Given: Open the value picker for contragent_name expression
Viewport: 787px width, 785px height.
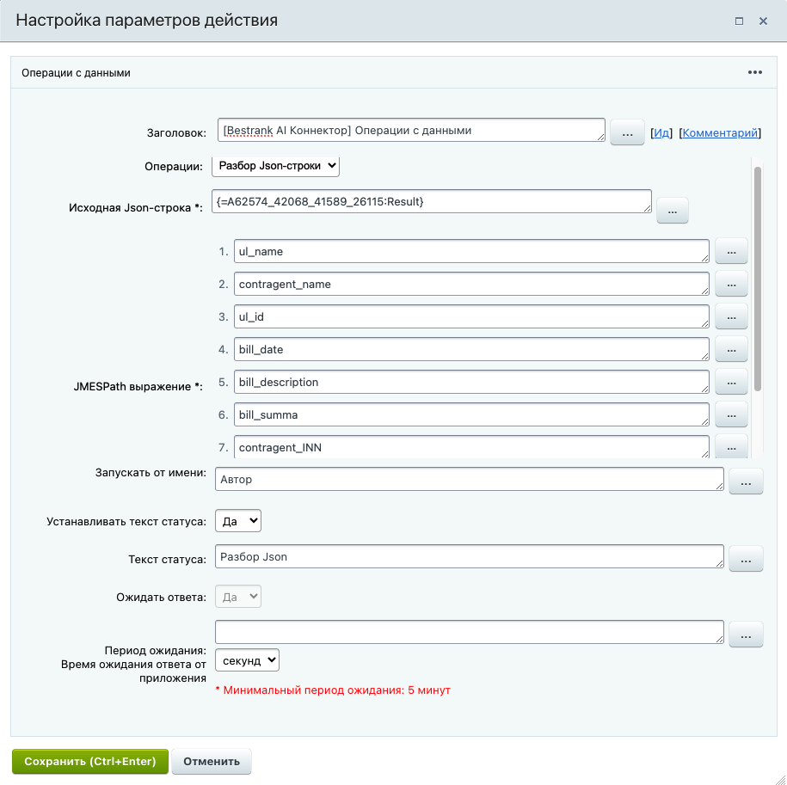Looking at the screenshot, I should 731,284.
